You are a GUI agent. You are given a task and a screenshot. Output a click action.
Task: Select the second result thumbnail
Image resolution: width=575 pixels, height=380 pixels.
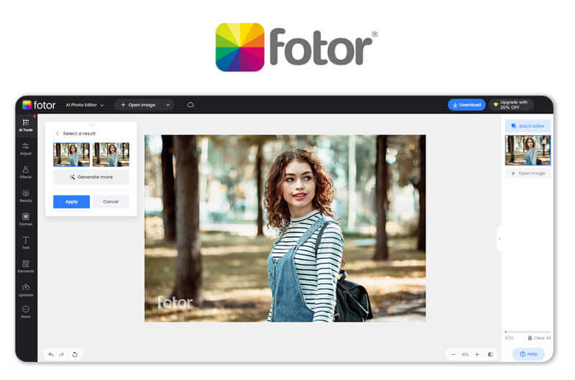(x=111, y=154)
